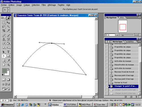Open the Historique palette options menu arrow
The width and height of the screenshot is (142, 107).
(x=139, y=42)
